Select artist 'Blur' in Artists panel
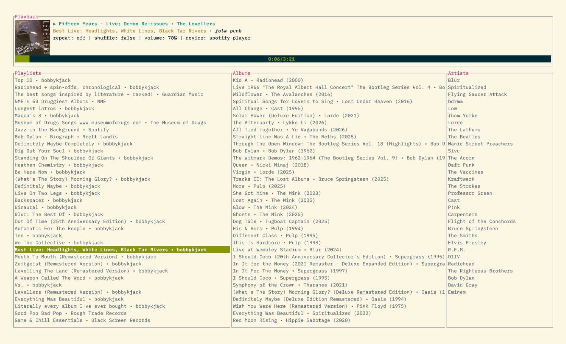 point(454,80)
